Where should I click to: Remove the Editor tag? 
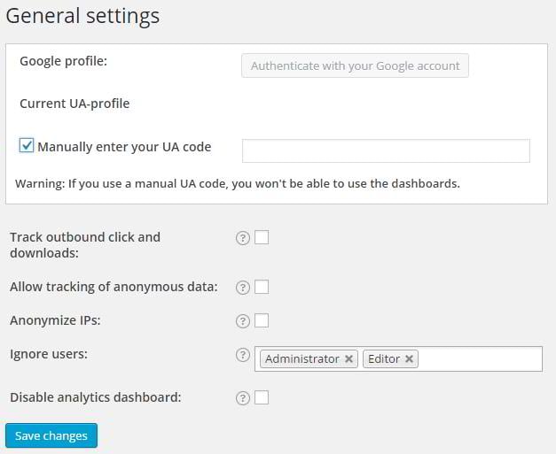pos(409,358)
